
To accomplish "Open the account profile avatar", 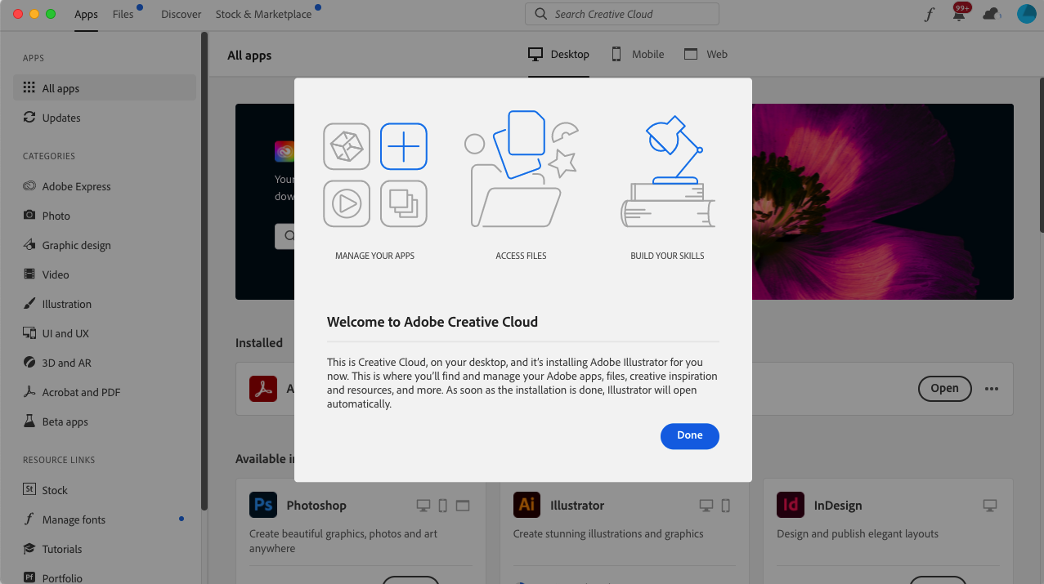I will click(x=1026, y=14).
